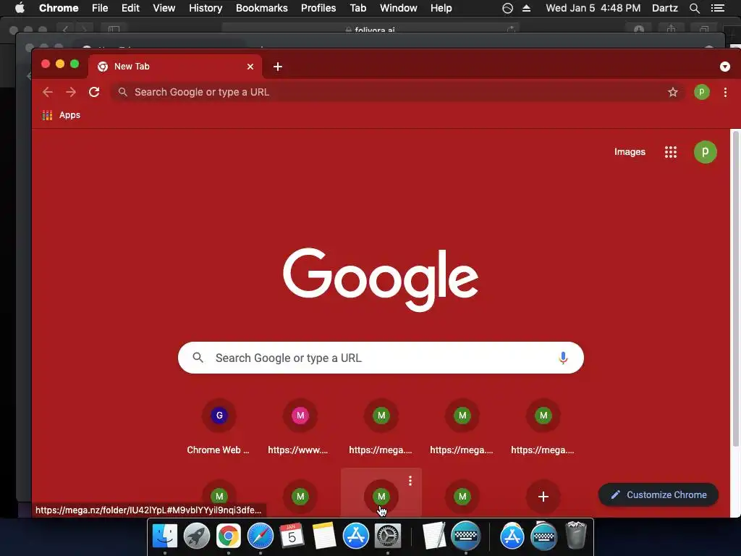Open System Preferences from the Dock

click(388, 536)
